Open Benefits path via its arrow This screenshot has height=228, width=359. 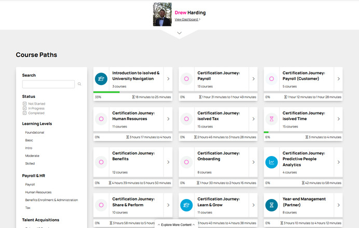click(x=168, y=162)
